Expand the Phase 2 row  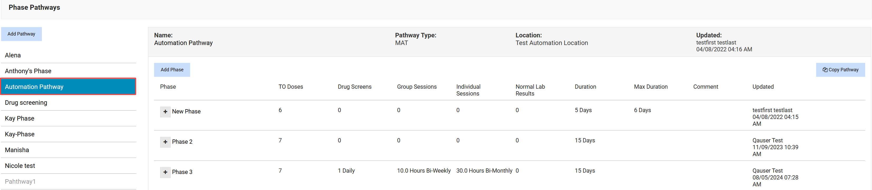click(x=165, y=142)
